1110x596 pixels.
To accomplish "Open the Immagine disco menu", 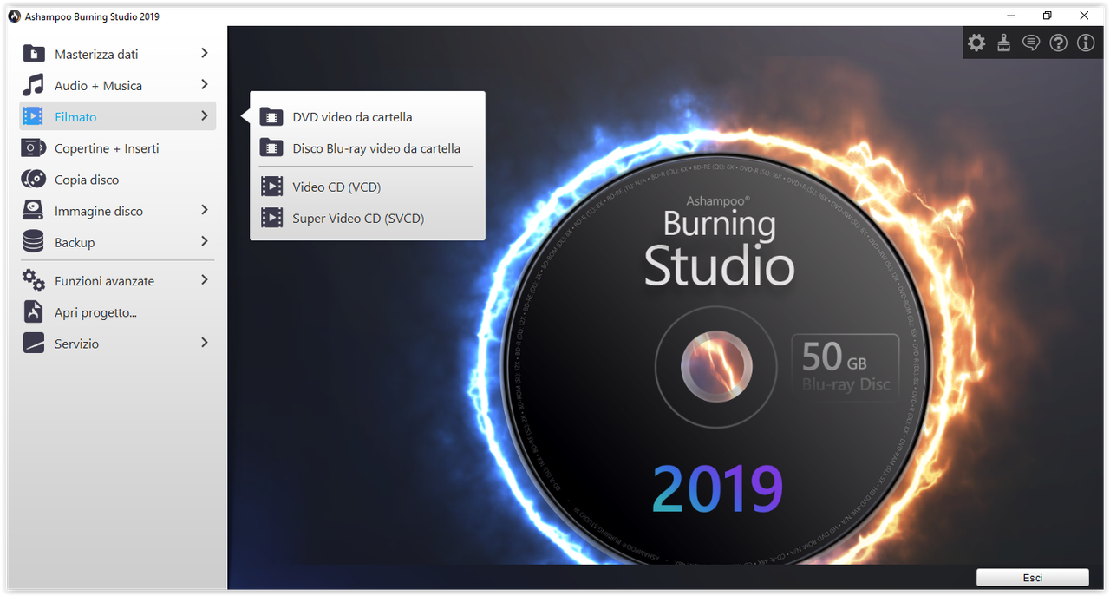I will 118,211.
